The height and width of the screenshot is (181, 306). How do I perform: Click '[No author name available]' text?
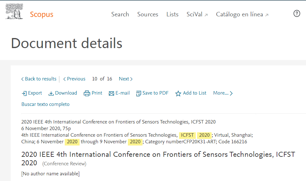tap(51, 174)
